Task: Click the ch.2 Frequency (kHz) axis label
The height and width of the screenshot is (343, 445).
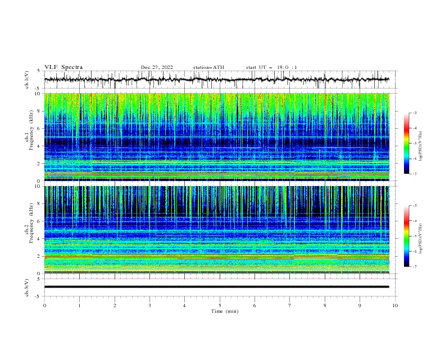Action: (x=29, y=223)
